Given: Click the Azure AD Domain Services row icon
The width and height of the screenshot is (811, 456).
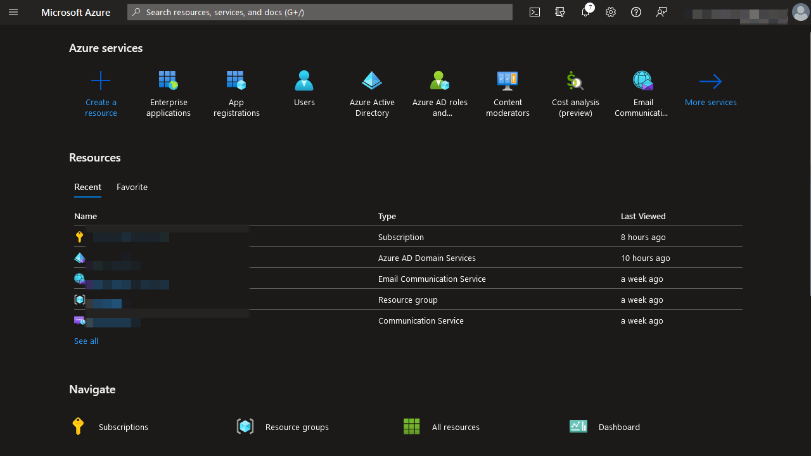Looking at the screenshot, I should click(x=79, y=258).
